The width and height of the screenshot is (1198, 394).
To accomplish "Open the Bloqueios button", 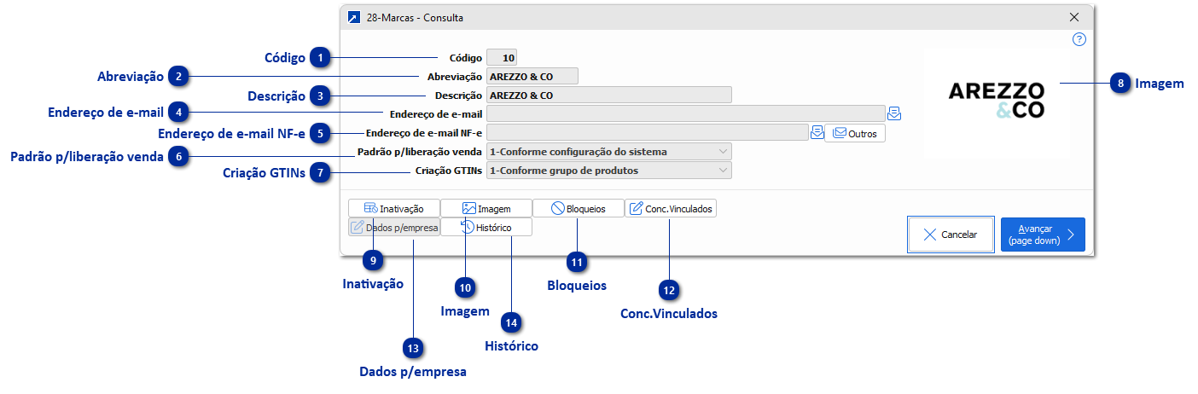I will pos(579,208).
